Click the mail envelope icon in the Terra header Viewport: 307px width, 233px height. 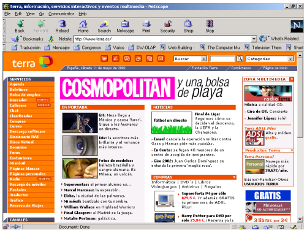coord(161,59)
